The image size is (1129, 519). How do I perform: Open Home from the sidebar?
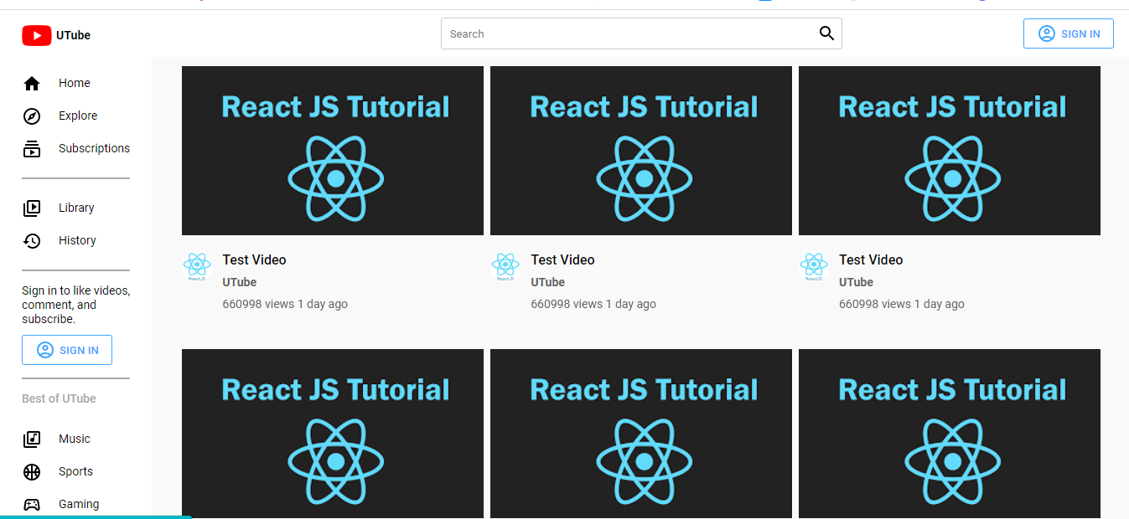point(75,83)
